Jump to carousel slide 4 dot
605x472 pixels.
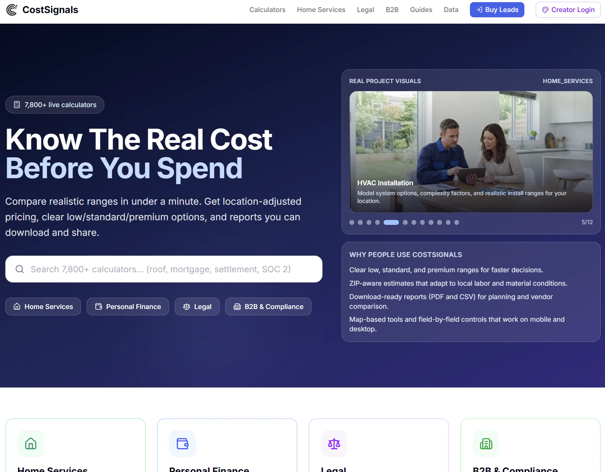point(377,222)
